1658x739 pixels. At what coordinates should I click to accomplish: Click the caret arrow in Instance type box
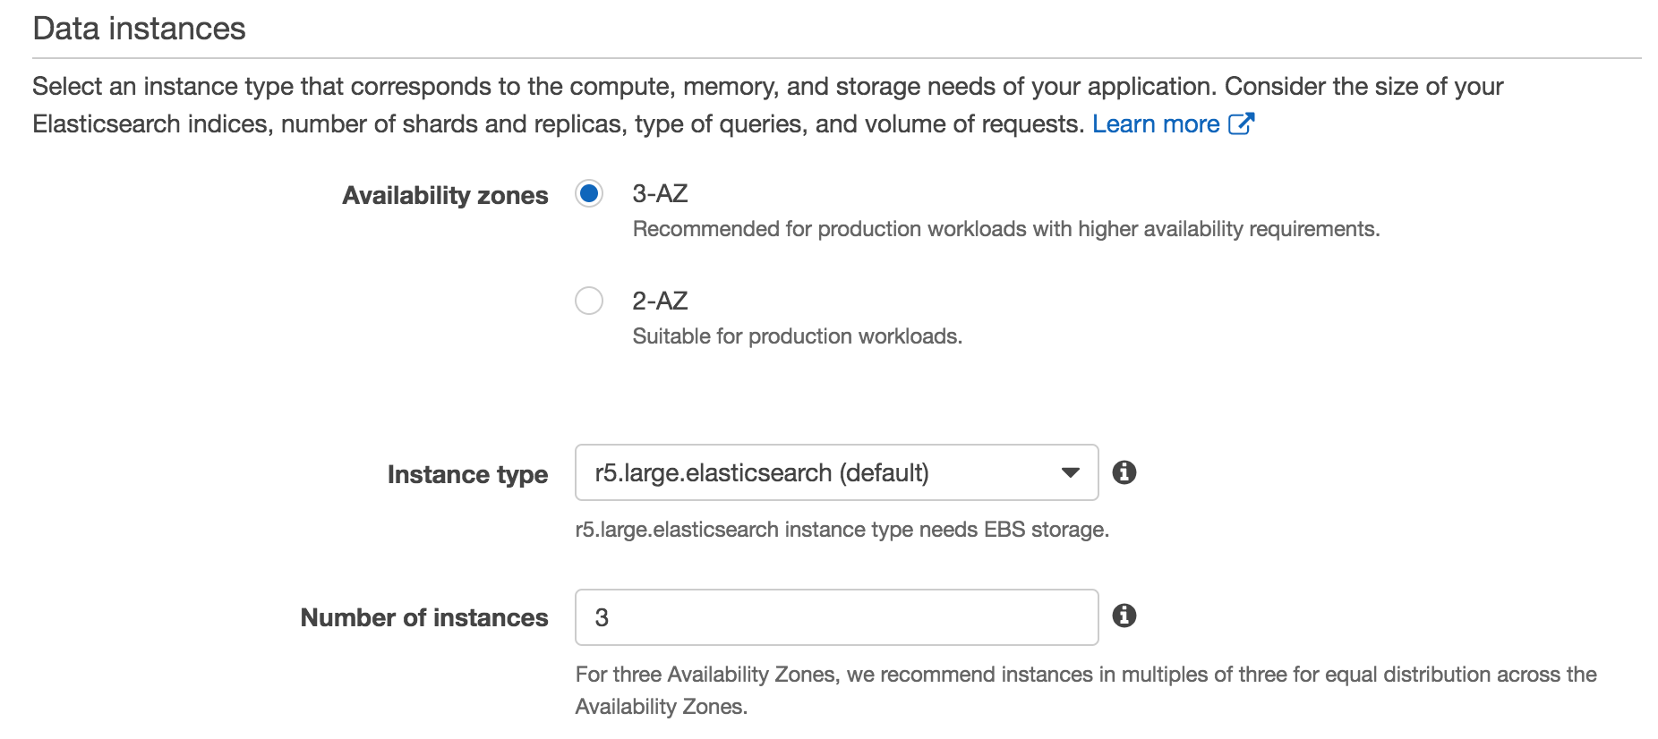tap(1070, 472)
